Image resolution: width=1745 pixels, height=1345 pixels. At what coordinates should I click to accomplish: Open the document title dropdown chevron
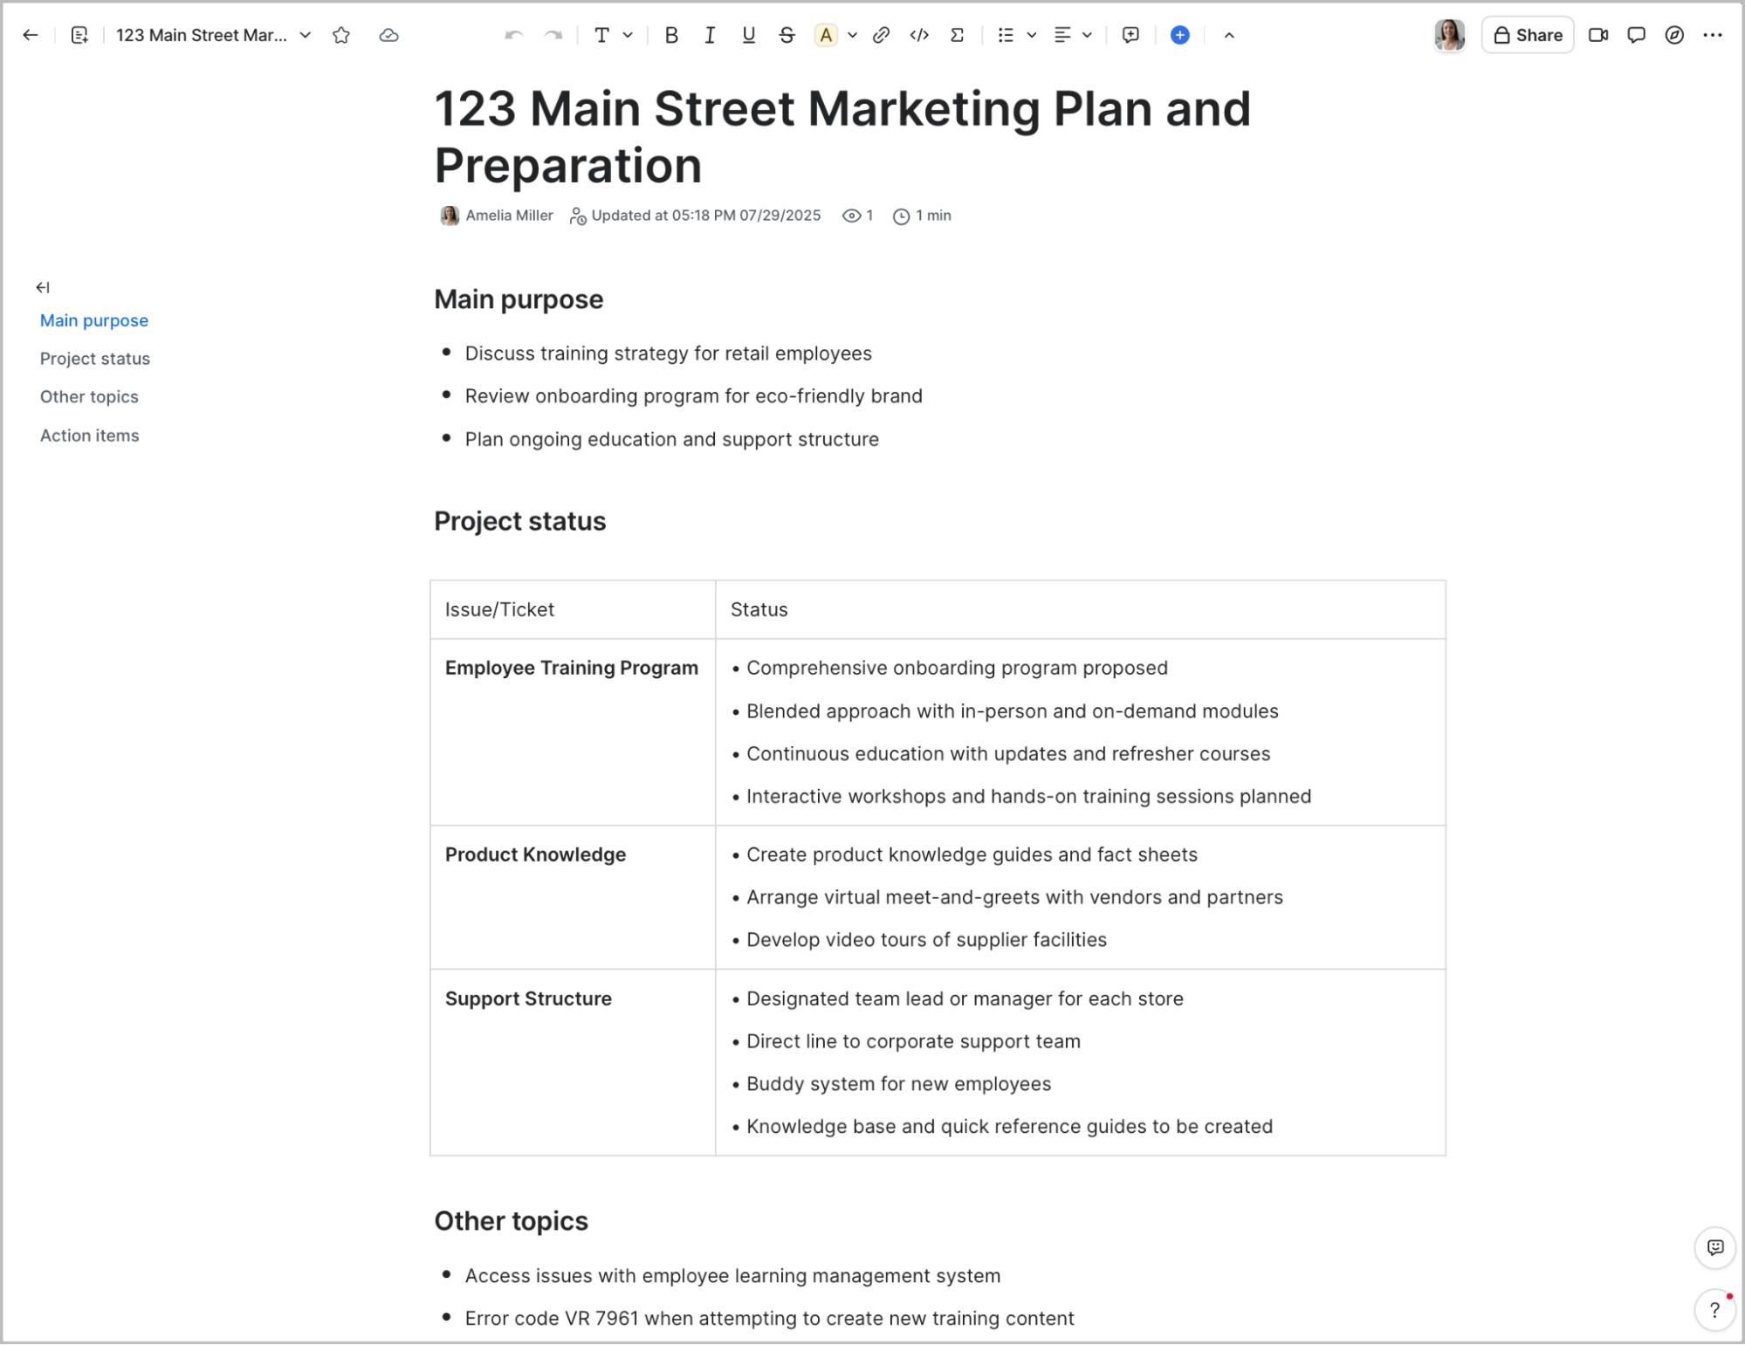click(306, 35)
